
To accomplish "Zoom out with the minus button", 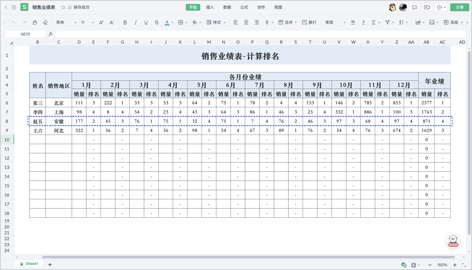I will pos(430,265).
